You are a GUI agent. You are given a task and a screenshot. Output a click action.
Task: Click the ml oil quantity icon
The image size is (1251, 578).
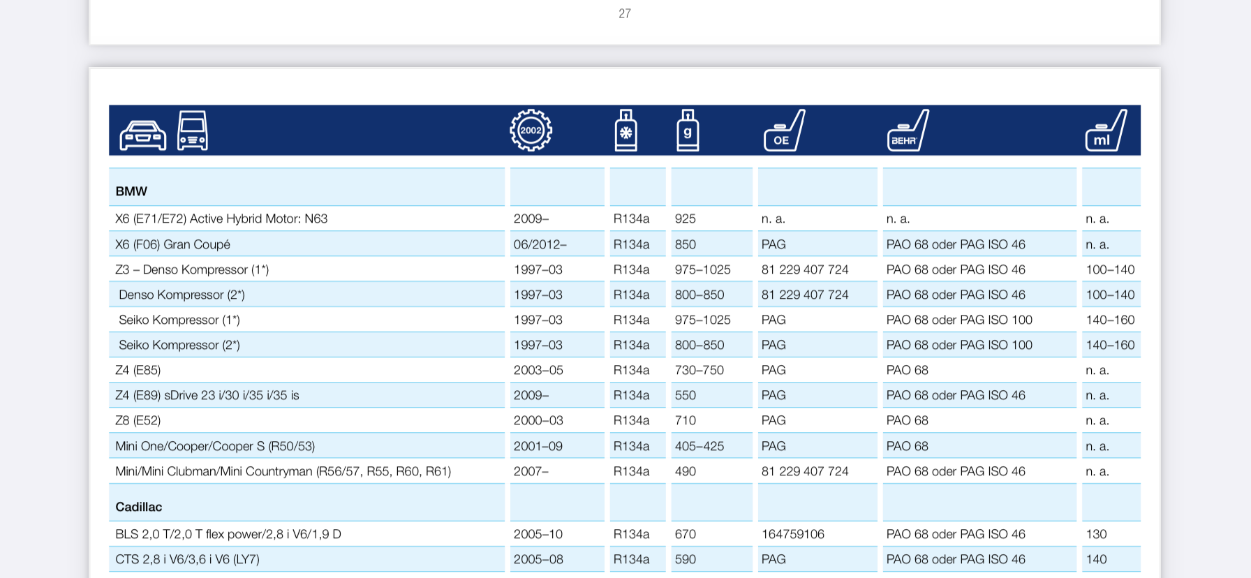1106,131
